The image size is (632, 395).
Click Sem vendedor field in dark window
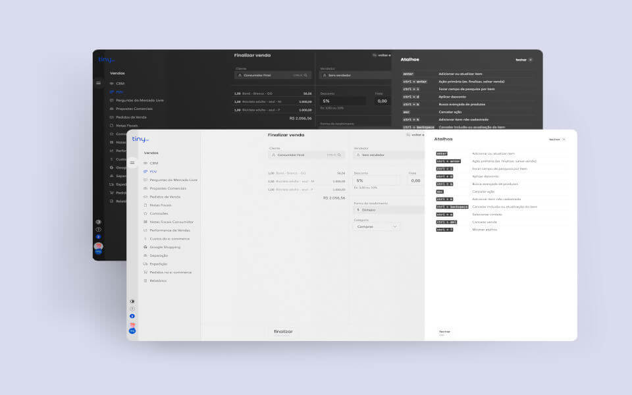(355, 75)
